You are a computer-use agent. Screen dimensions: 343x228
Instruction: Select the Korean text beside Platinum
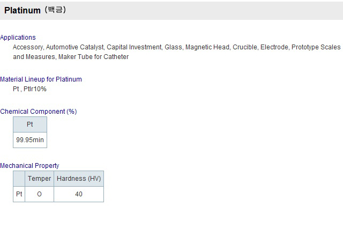[x=56, y=10]
